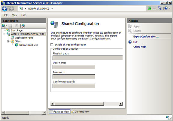The width and height of the screenshot is (173, 121).
Task: Switch to the Content View tab
Action: pos(80,112)
